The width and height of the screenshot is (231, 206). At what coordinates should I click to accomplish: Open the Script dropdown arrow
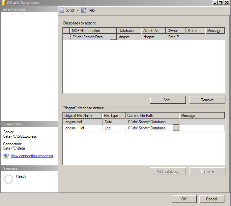click(x=78, y=10)
